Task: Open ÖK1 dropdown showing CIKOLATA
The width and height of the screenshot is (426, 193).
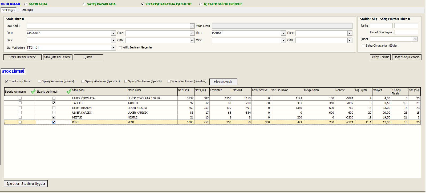Action: pyautogui.click(x=113, y=33)
